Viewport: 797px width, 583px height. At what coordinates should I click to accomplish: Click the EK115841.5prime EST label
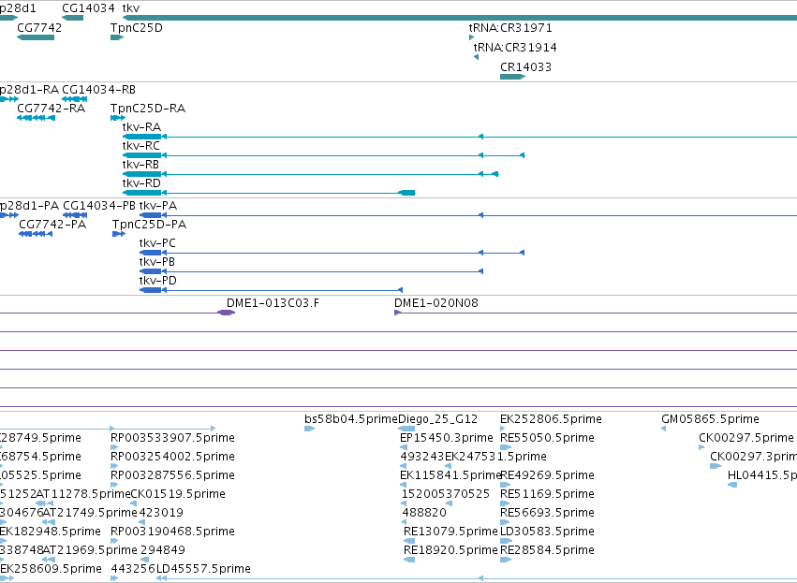click(450, 475)
